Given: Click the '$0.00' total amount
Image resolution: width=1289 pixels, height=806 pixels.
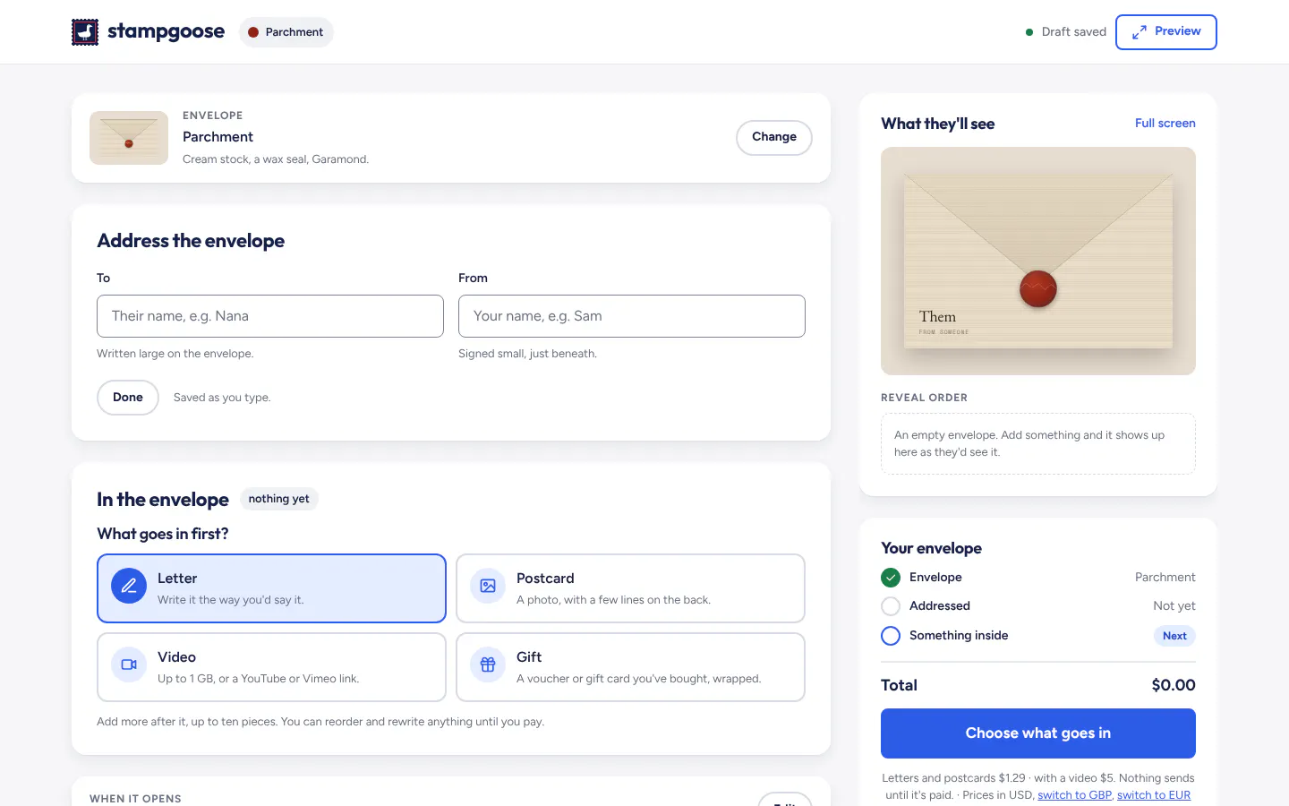Looking at the screenshot, I should pos(1174,685).
